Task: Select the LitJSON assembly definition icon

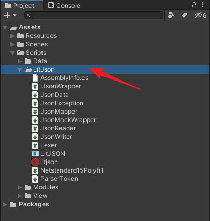Action: click(35, 154)
